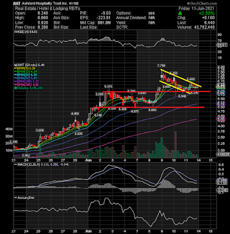
Task: Click the Prev Close value 6.280
Action: pyautogui.click(x=43, y=27)
